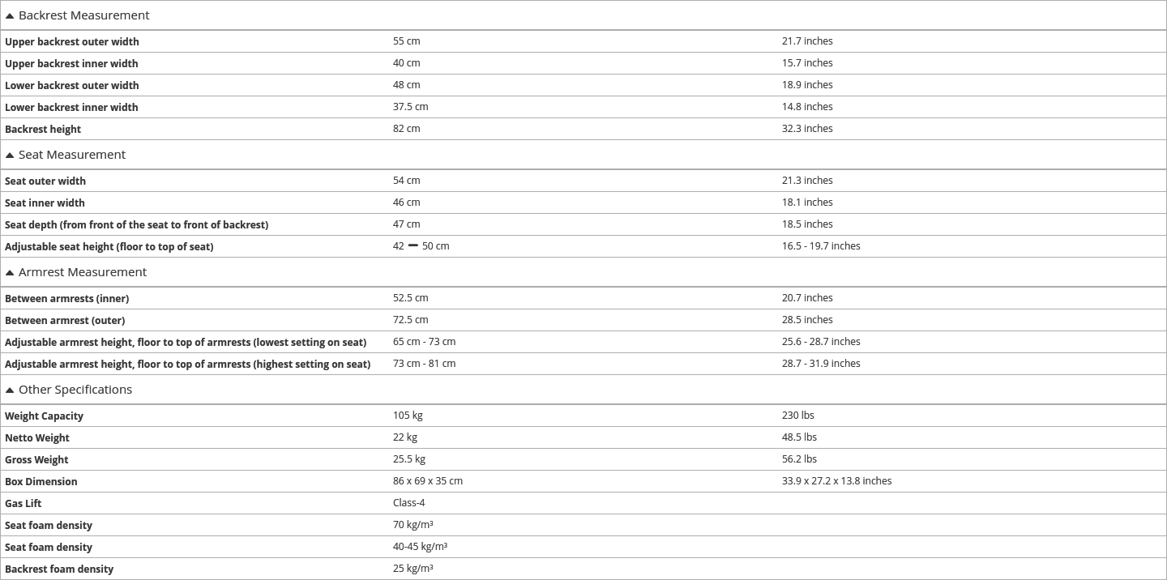Collapse the Seat Measurement section arrow
Image resolution: width=1167 pixels, height=580 pixels.
pos(10,156)
